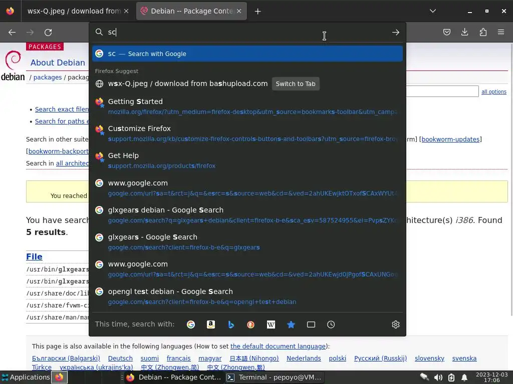Viewport: 513px width, 384px height.
Task: Switch to Terminal window in taskbar
Action: [x=274, y=377]
